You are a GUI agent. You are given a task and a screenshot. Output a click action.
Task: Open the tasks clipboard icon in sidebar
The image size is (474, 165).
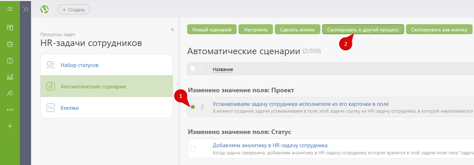10,61
